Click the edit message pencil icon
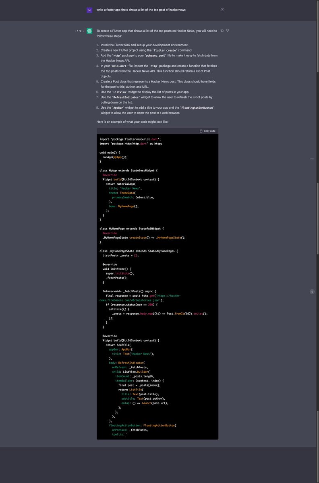Screen dimensions: 319x483 point(222,10)
